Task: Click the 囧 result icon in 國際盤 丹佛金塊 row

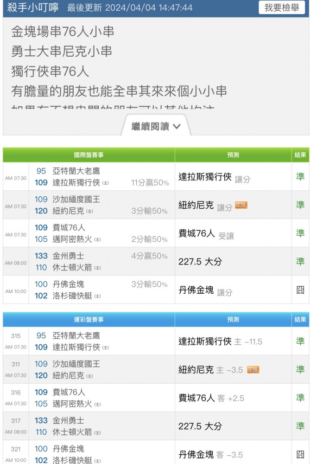Action: pos(300,290)
